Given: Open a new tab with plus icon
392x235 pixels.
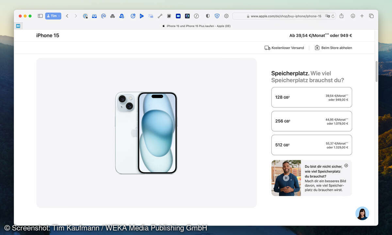Looking at the screenshot, I should 362,16.
